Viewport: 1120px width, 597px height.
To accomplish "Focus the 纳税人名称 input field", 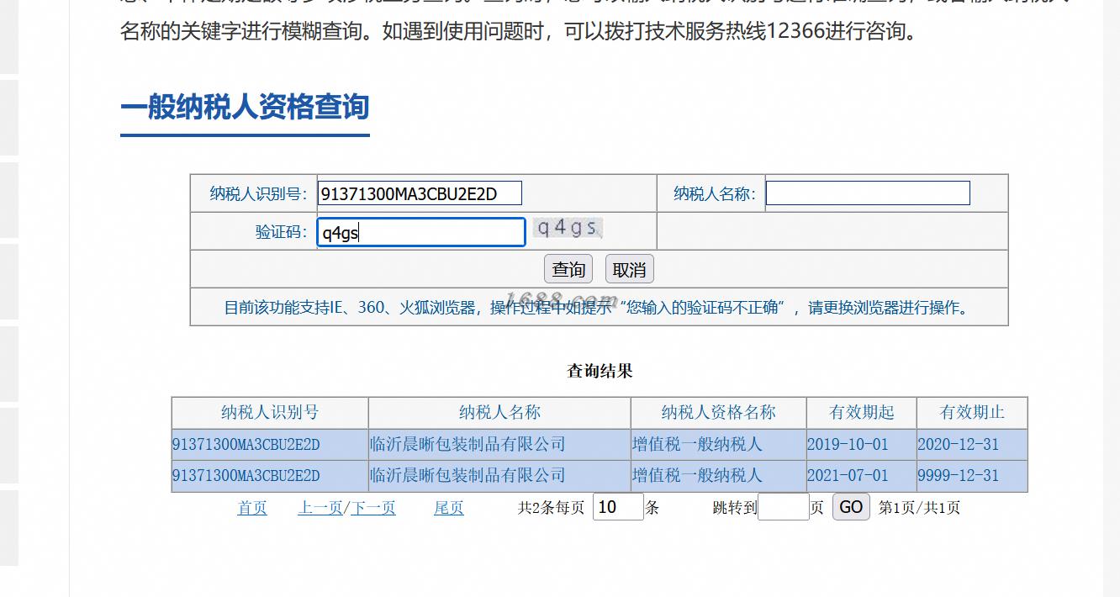I will 868,193.
